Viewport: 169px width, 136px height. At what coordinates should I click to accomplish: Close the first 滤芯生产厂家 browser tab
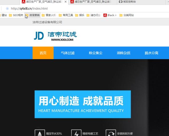tap(65, 2)
